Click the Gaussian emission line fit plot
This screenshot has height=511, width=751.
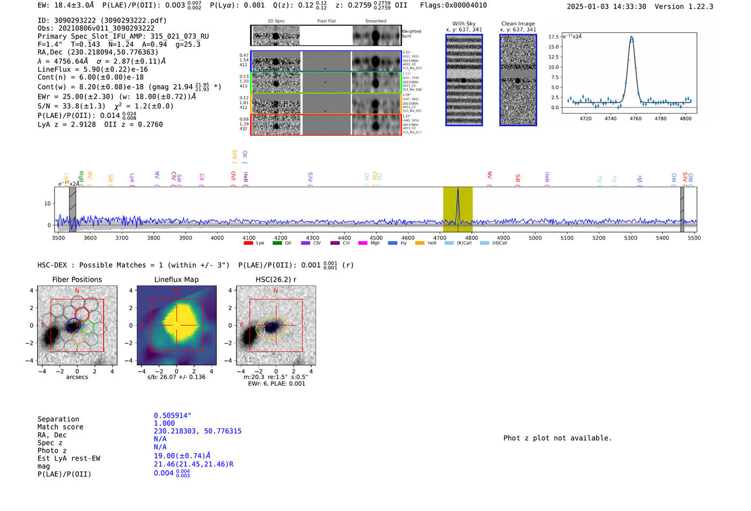pyautogui.click(x=629, y=73)
